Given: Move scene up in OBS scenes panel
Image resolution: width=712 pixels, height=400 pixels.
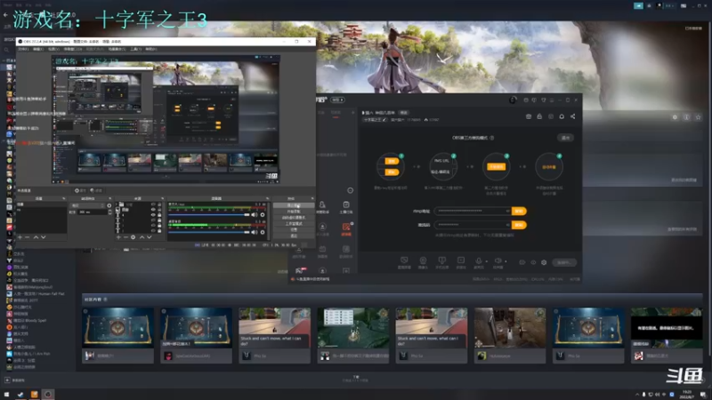Looking at the screenshot, I should coord(36,237).
